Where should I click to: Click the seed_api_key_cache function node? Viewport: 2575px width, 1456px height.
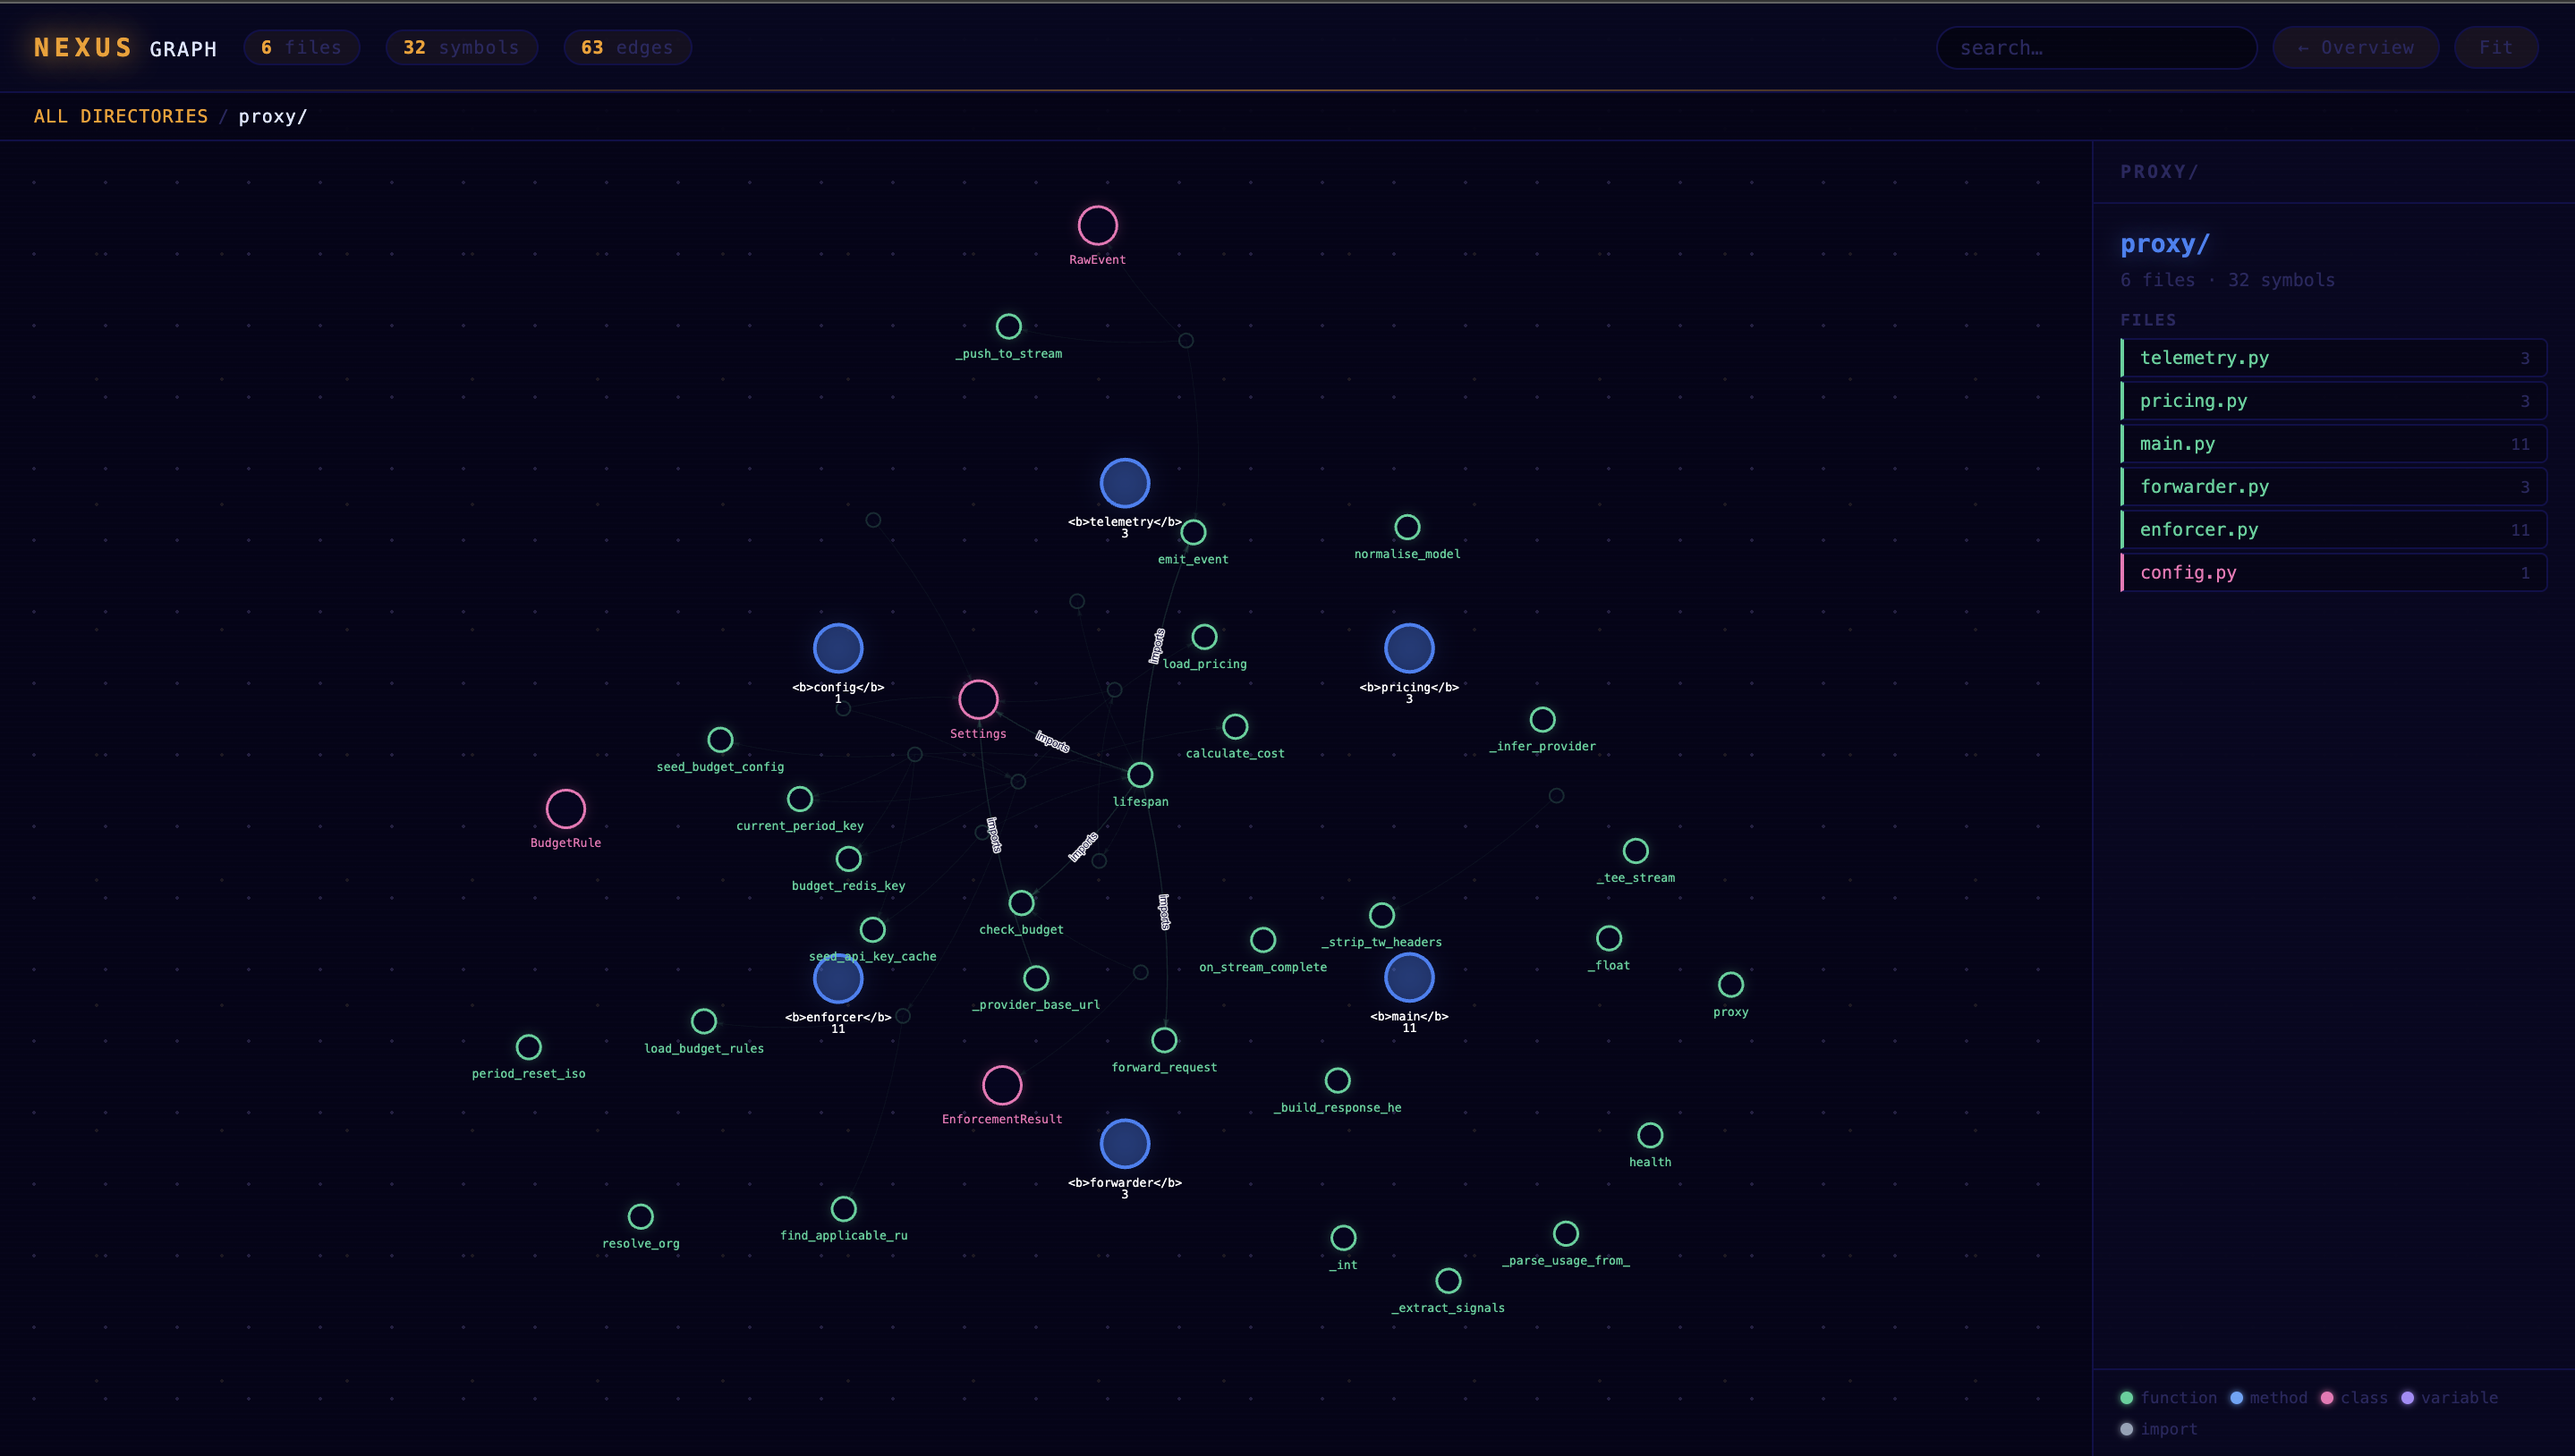[x=872, y=930]
